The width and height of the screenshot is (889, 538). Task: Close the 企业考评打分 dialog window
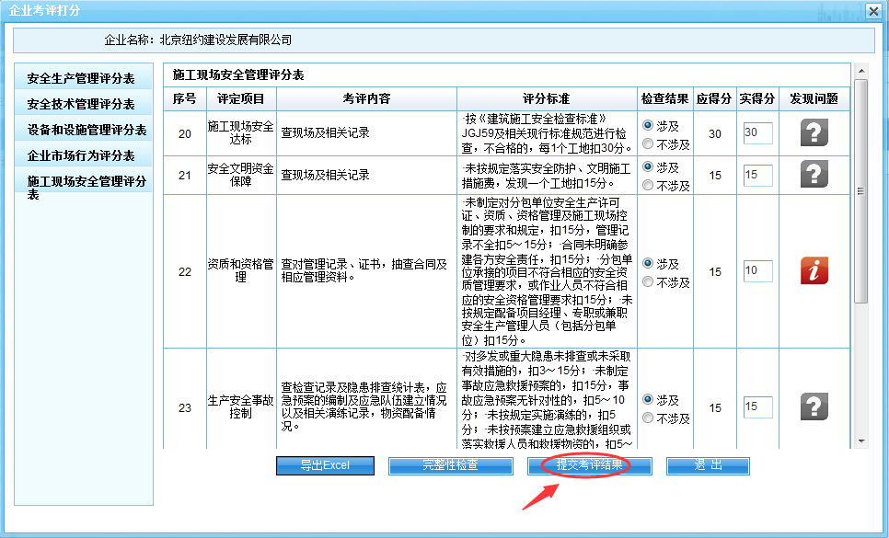tap(872, 10)
